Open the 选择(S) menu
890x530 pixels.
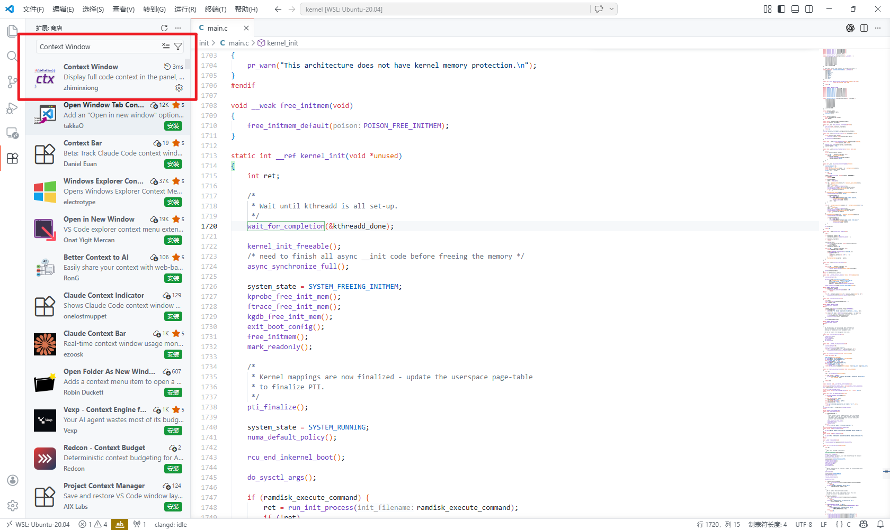[x=93, y=9]
